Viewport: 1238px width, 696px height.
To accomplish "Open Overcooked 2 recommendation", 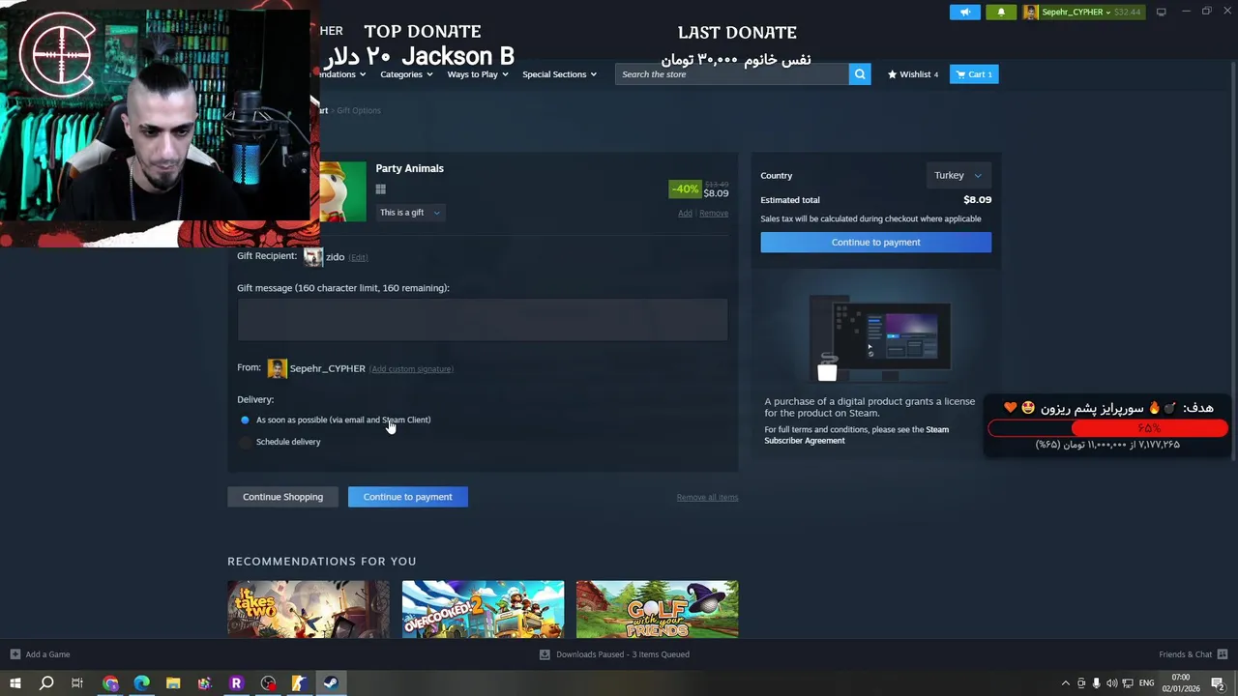I will pyautogui.click(x=483, y=609).
